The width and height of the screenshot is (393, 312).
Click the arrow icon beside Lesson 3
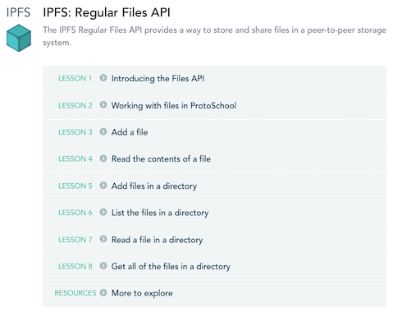pos(103,131)
